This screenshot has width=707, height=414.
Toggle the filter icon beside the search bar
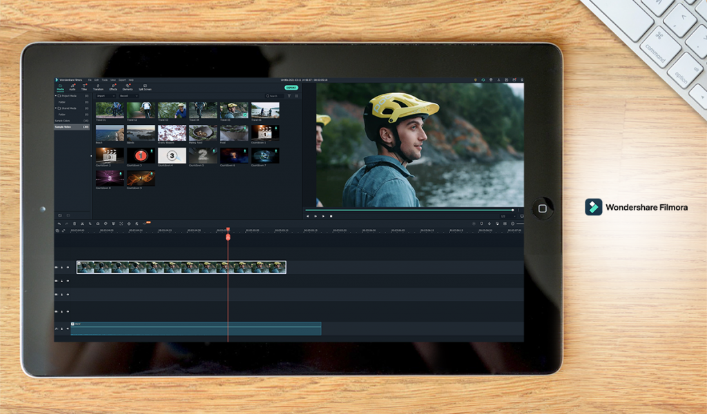289,96
